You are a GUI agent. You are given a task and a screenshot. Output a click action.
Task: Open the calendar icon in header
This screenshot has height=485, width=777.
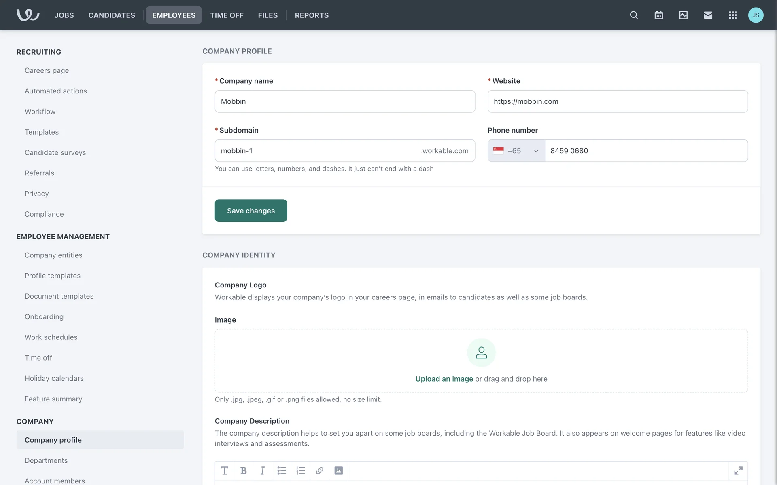click(658, 15)
